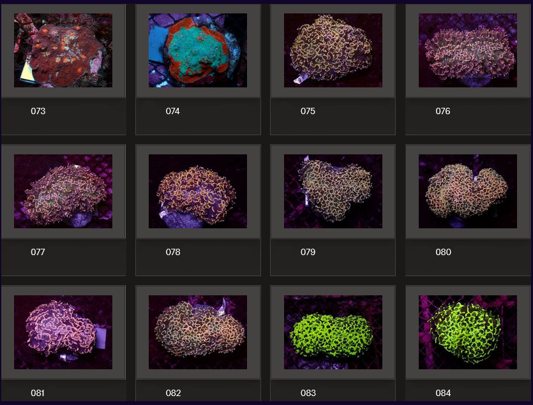
Task: View the coral photo labeled 076
Action: (468, 50)
